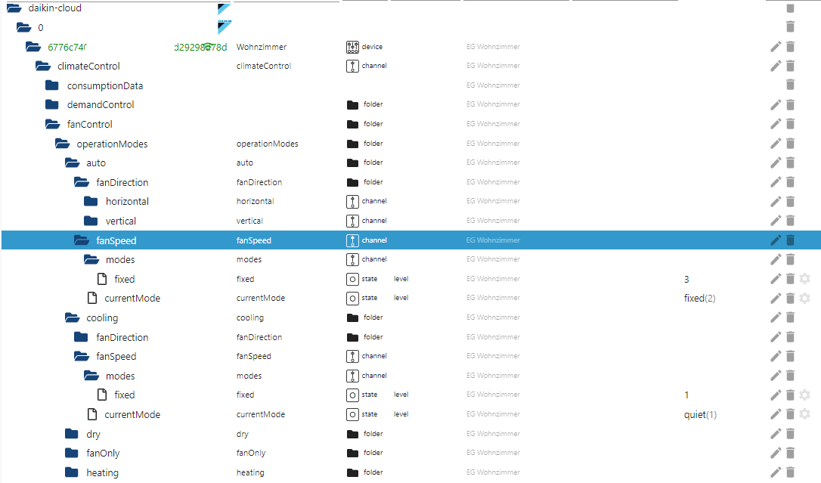The width and height of the screenshot is (821, 483).
Task: Open settings gear for auto fixed state
Action: 805,279
